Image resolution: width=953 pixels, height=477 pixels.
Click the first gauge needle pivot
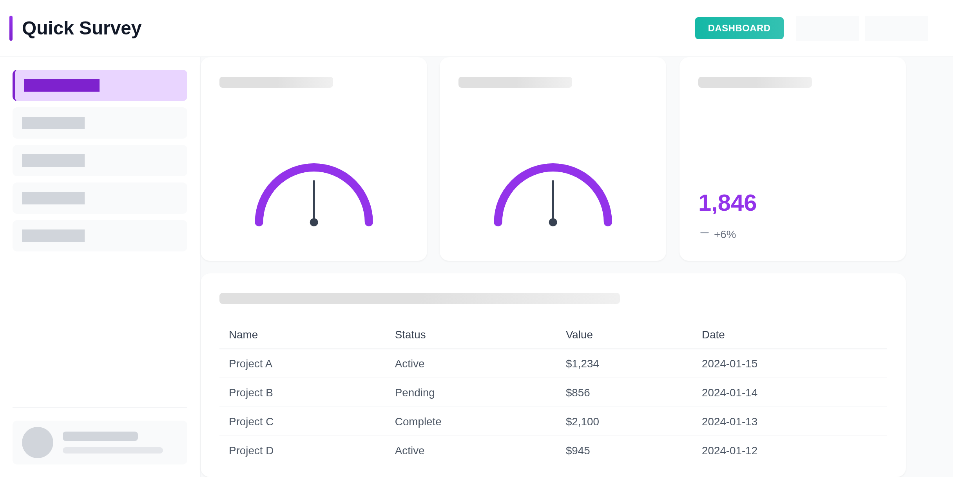314,222
